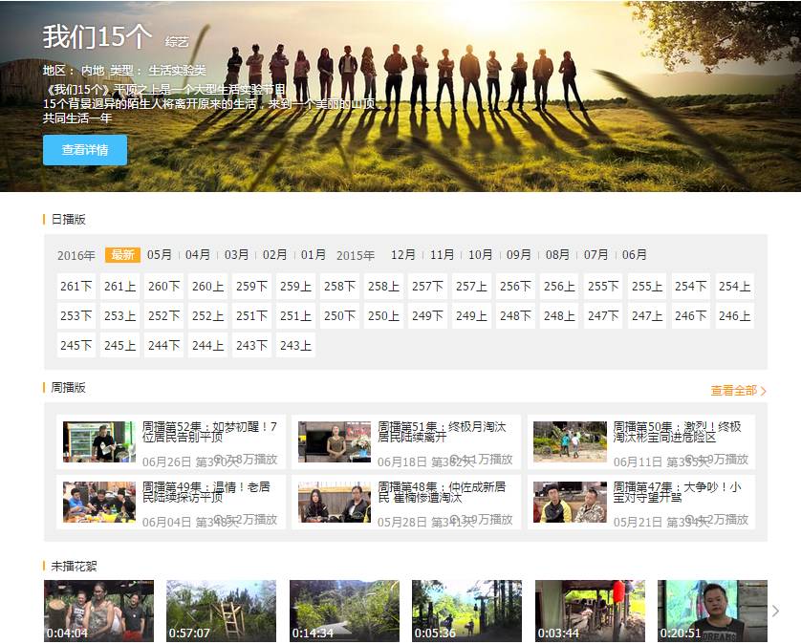Switch to the 08月 tab
Screen dimensions: 801x644
coord(556,255)
